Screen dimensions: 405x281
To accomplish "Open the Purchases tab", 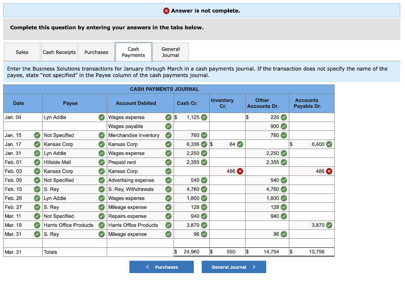I will click(x=97, y=52).
